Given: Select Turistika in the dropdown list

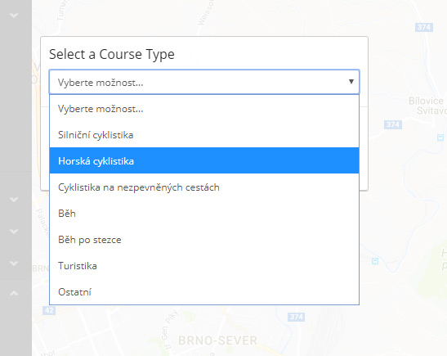Looking at the screenshot, I should [x=204, y=266].
